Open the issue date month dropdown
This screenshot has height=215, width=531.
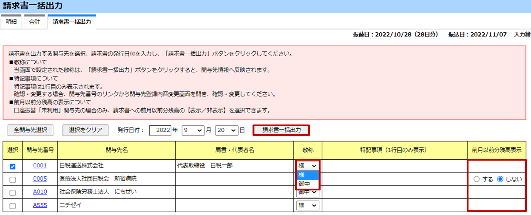(x=193, y=130)
